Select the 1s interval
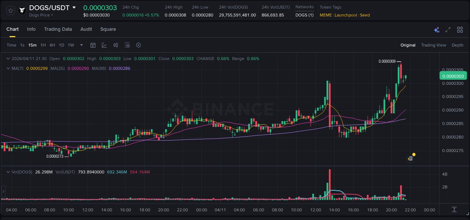Viewport: 470px width, 220px height. (22, 45)
